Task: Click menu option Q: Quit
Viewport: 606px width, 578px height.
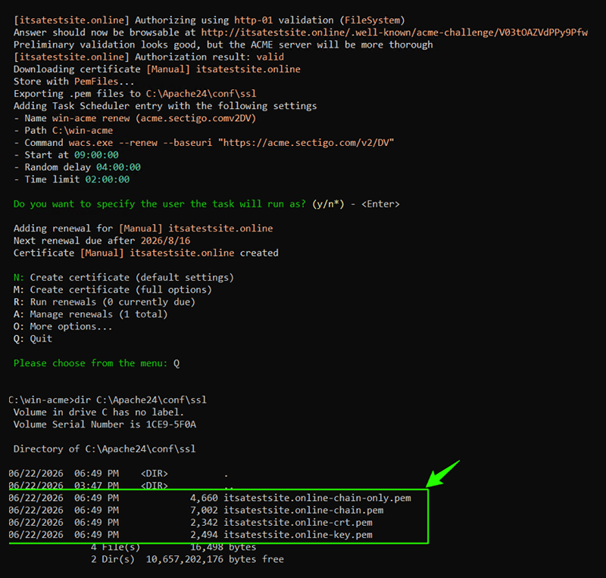Action: click(x=33, y=339)
